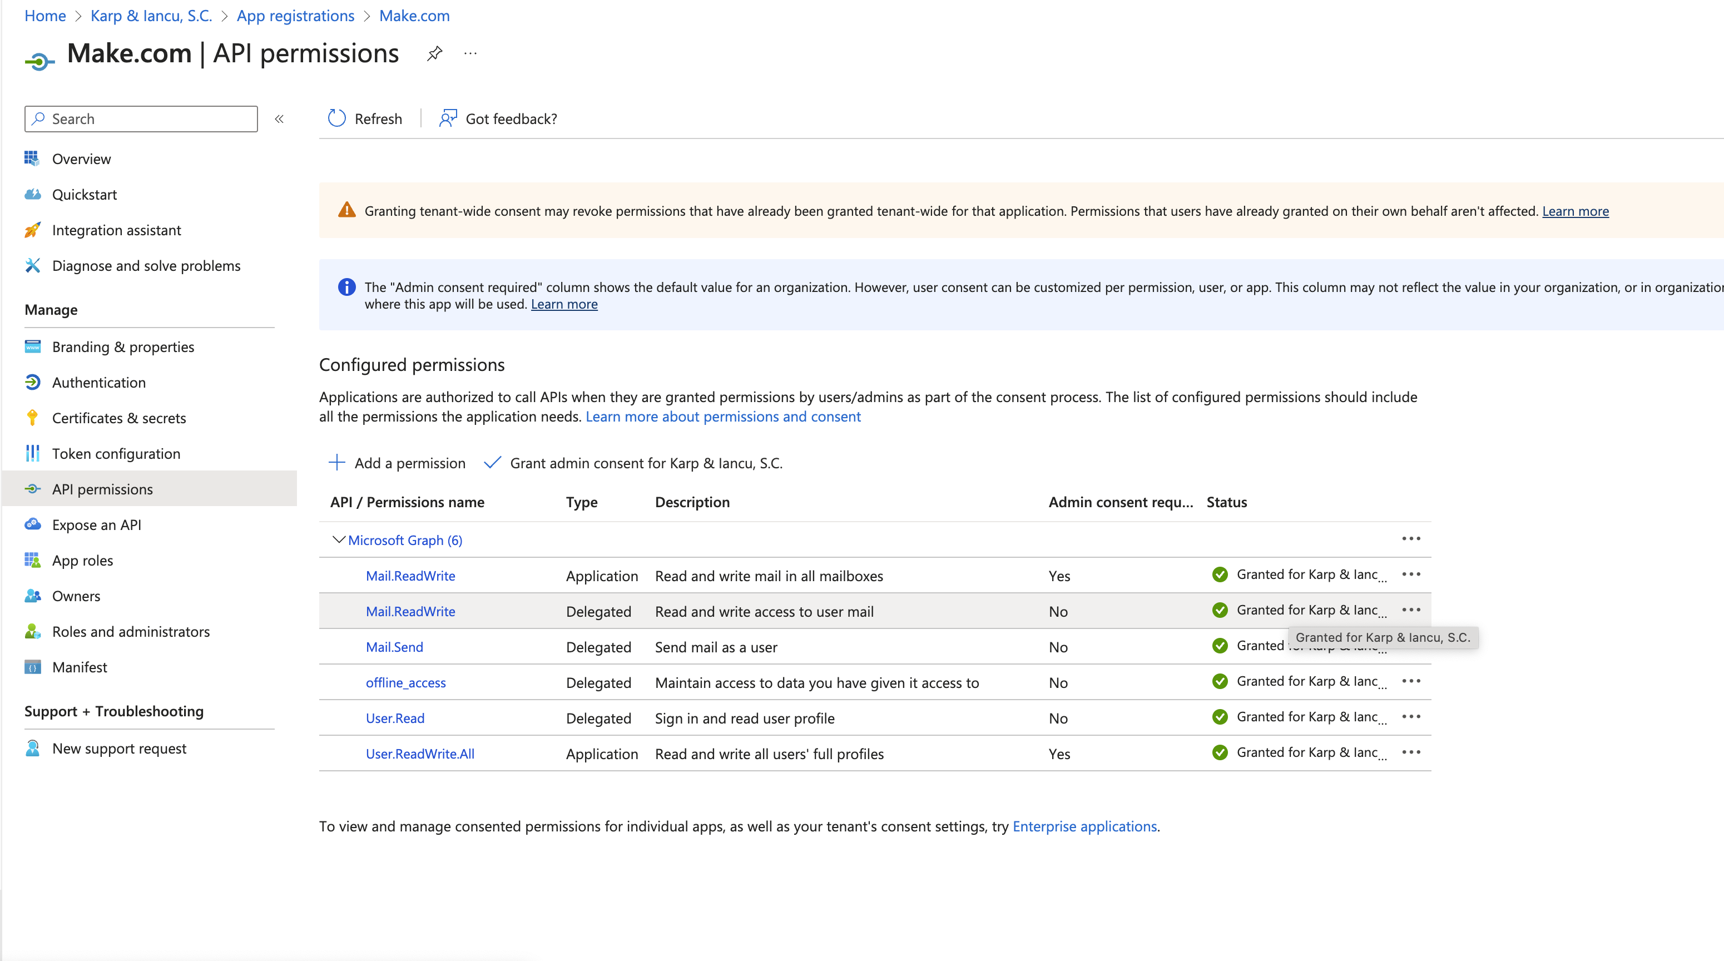The image size is (1724, 961).
Task: Open ellipsis menu for Mail.ReadWrite Application row
Action: (1411, 574)
